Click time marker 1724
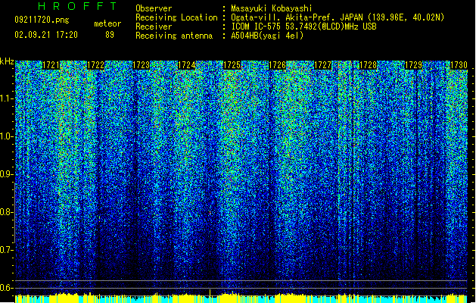 click(186, 65)
